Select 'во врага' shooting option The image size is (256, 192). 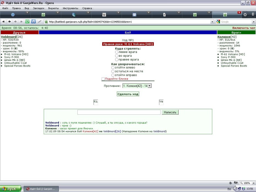[116, 56]
